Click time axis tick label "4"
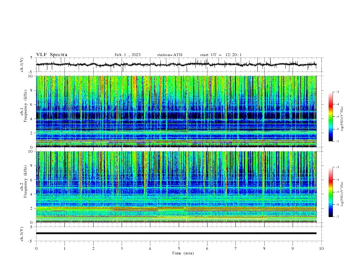 pyautogui.click(x=150, y=248)
